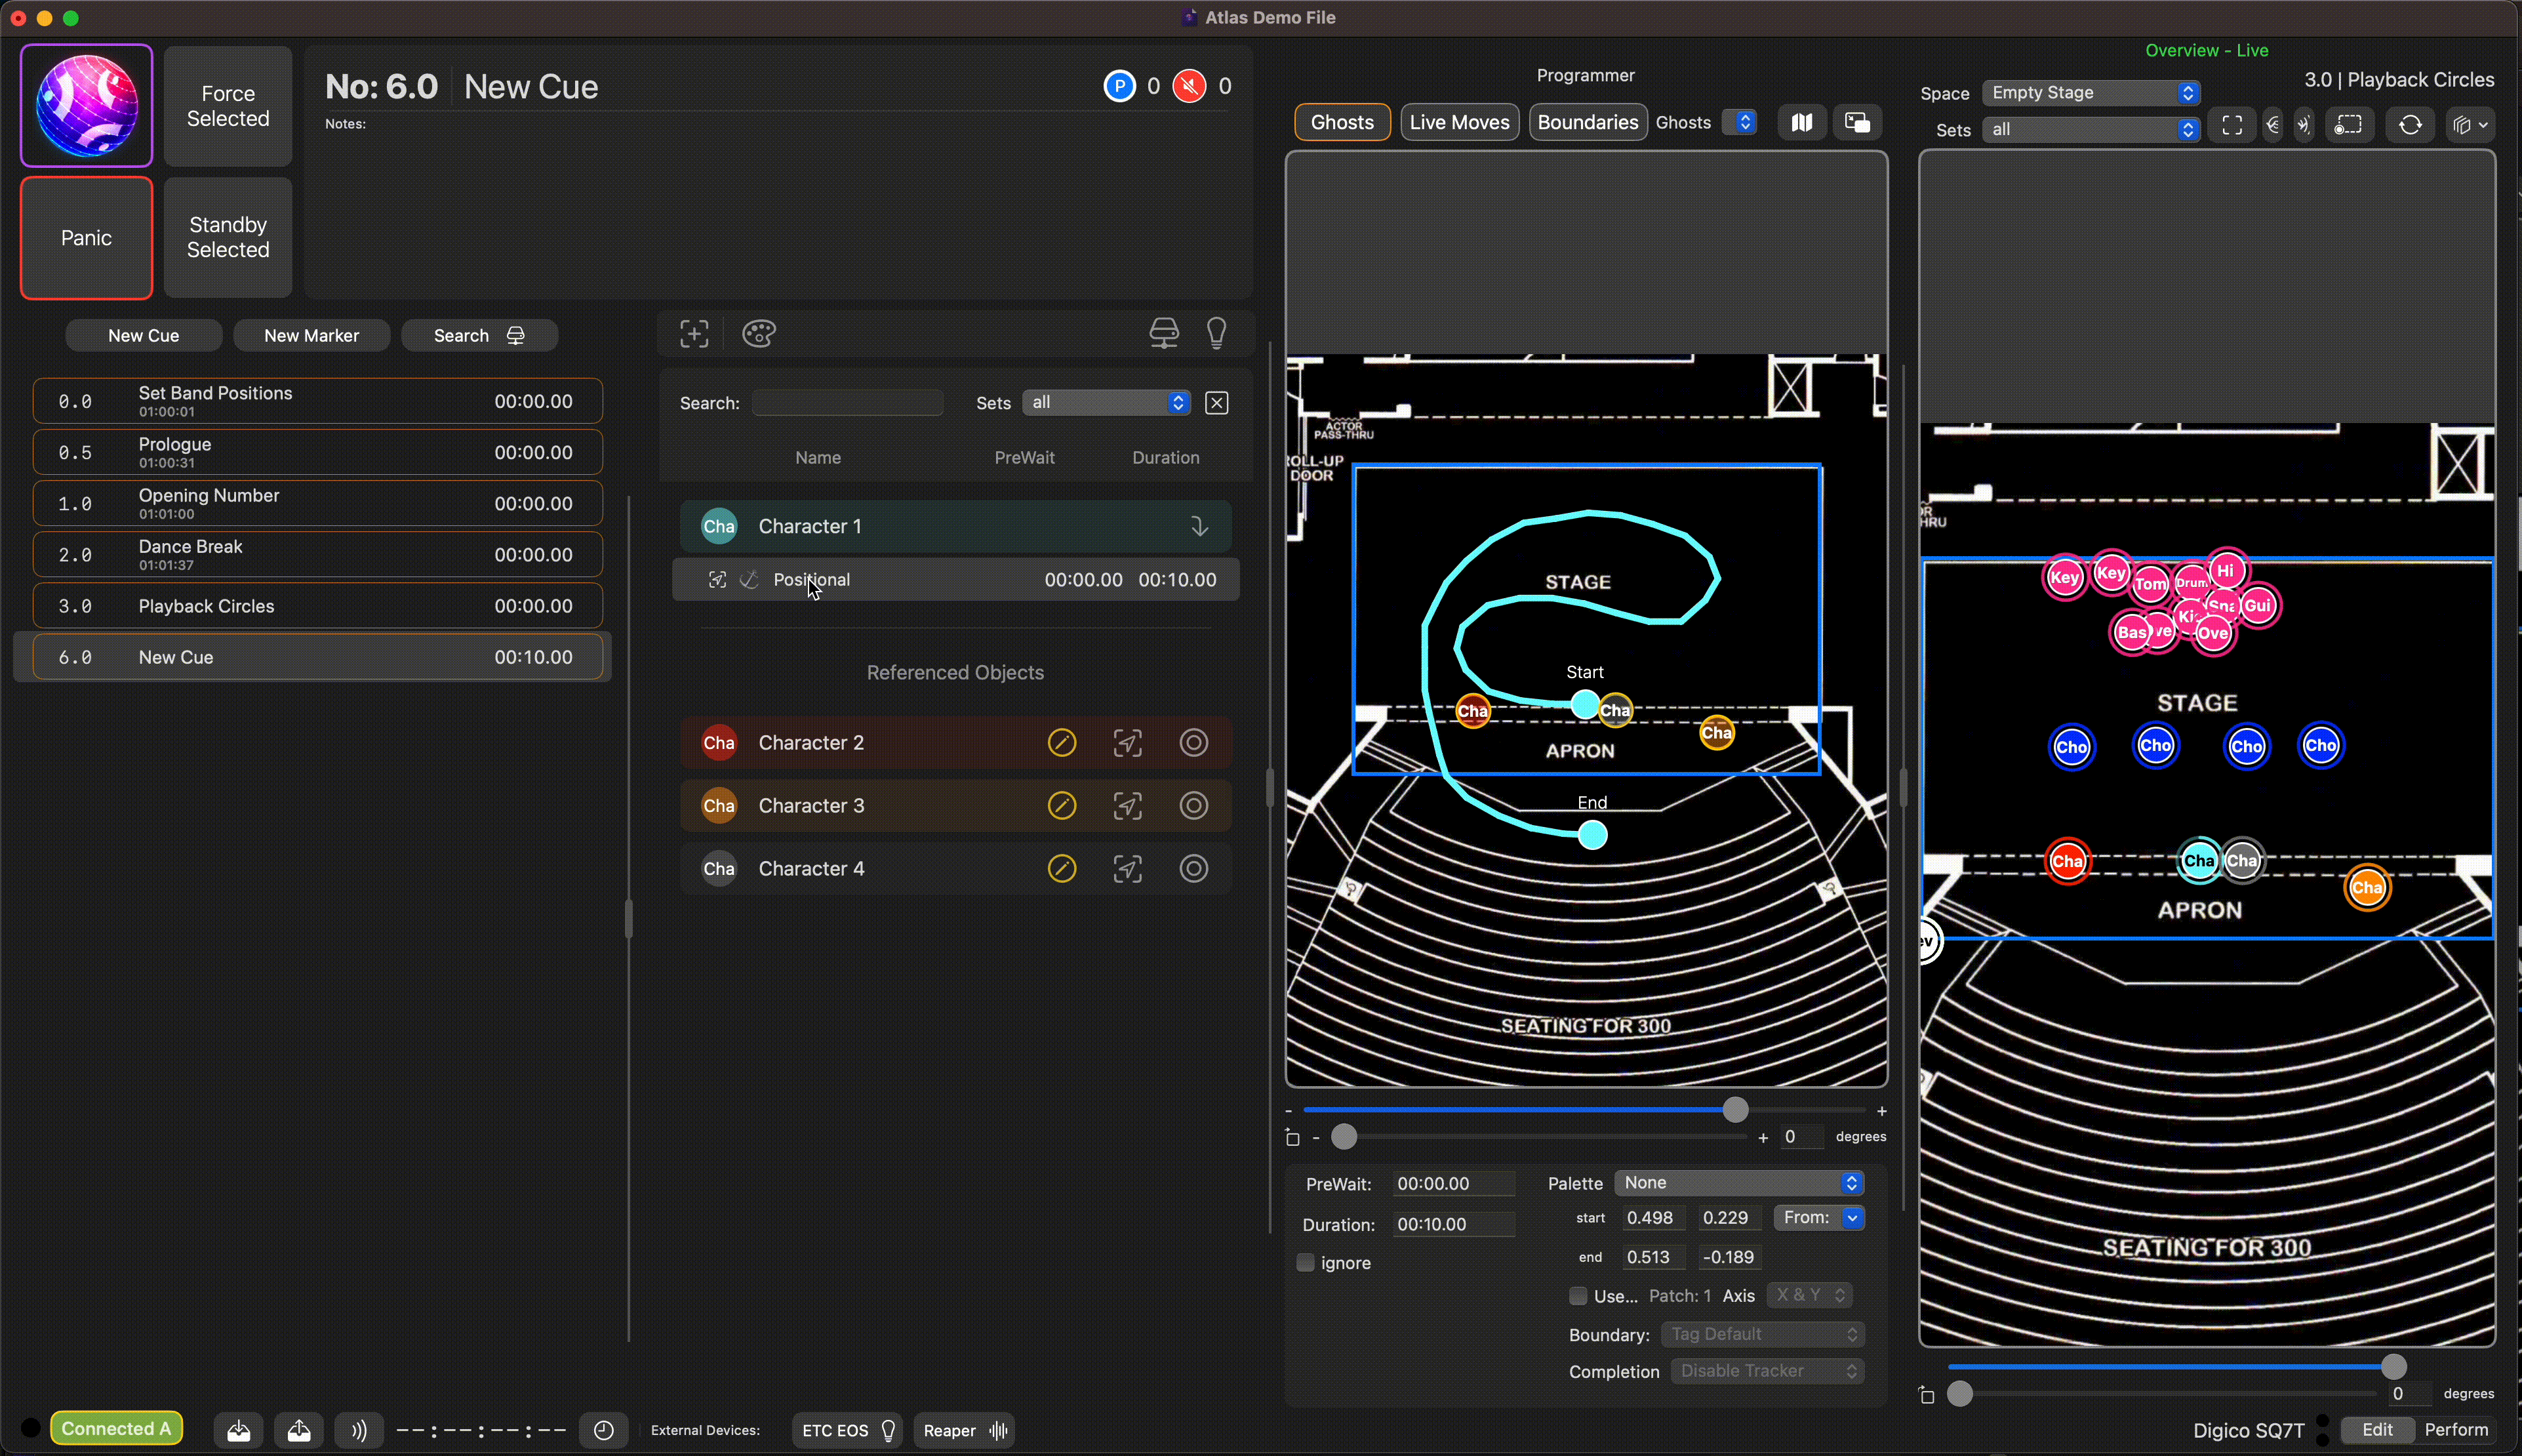Enable the ignore checkbox
Image resolution: width=2522 pixels, height=1456 pixels.
[x=1306, y=1262]
